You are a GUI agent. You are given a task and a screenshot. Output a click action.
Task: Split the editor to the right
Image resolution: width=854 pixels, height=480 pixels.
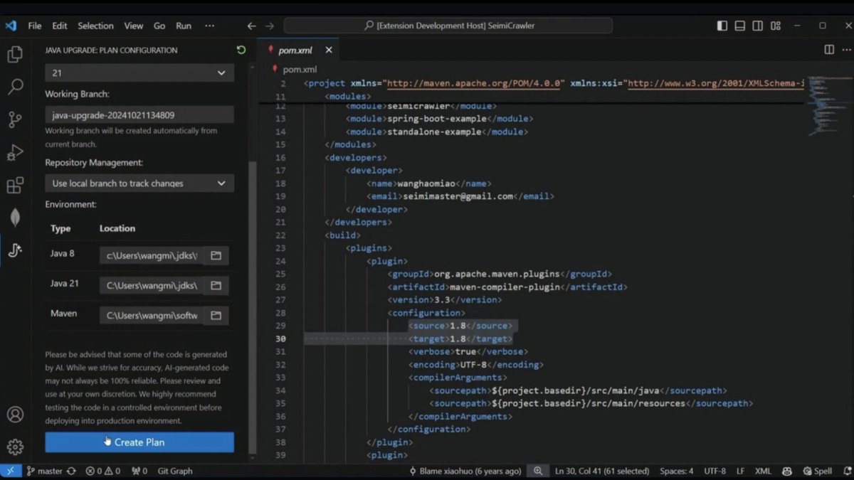pyautogui.click(x=829, y=50)
